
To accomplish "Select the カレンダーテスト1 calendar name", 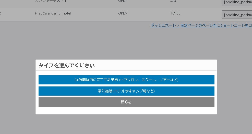I will pos(50,1).
